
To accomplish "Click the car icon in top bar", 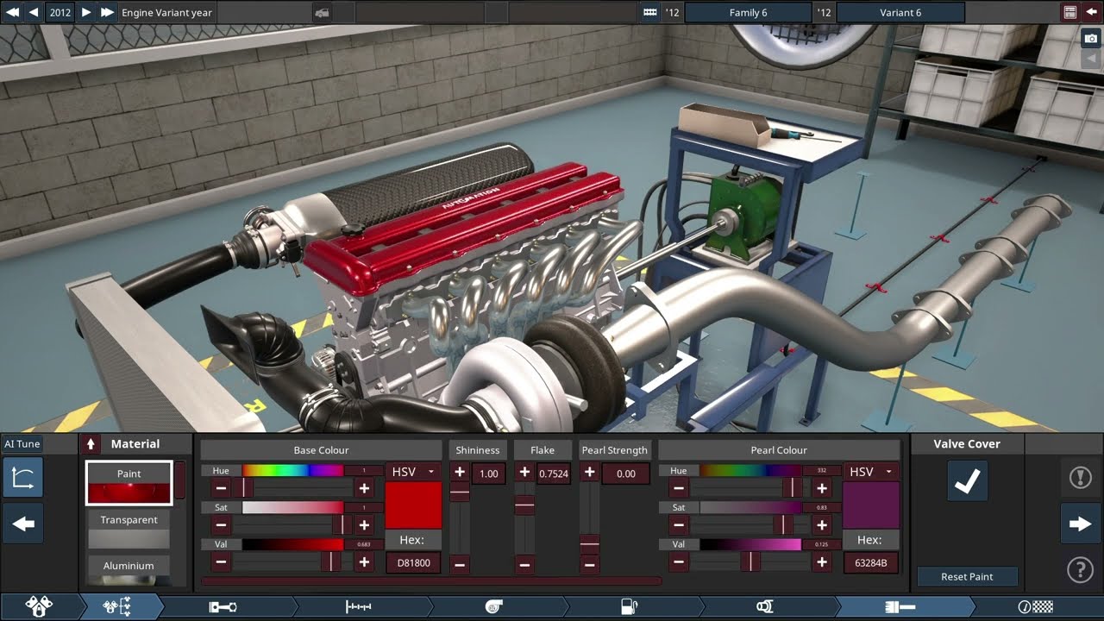I will pos(322,12).
